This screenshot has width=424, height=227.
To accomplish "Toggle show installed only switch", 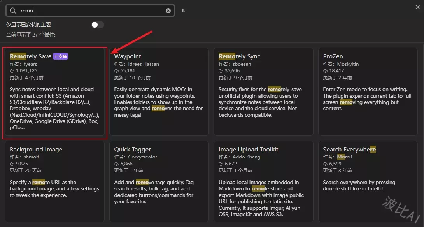I will [x=98, y=25].
